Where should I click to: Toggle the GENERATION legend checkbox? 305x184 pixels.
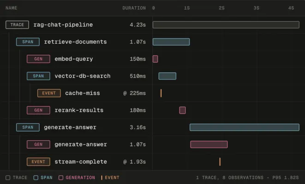61,178
